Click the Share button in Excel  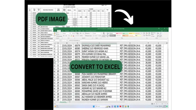[x=166, y=31]
